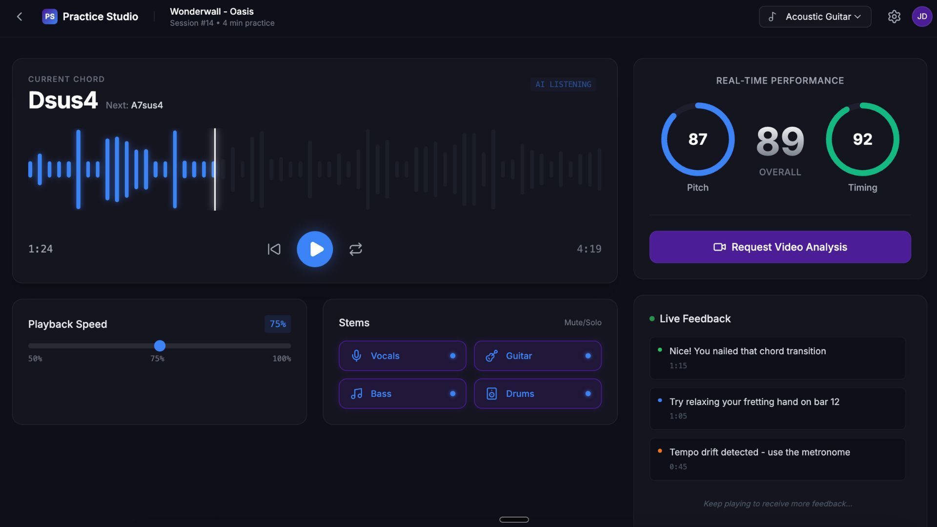Click the guitar icon on Guitar stem
Viewport: 937px width, 527px height.
492,356
